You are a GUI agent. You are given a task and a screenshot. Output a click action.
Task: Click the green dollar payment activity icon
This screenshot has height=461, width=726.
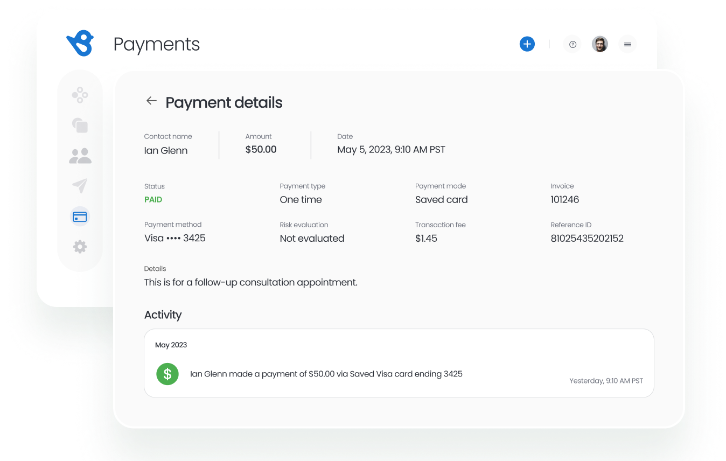point(167,374)
